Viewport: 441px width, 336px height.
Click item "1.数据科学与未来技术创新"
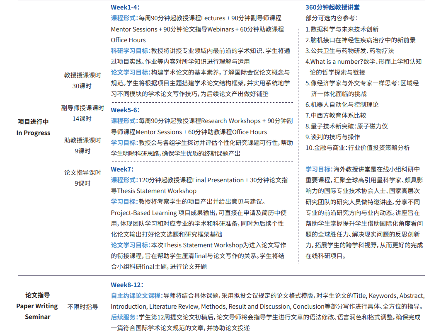[x=342, y=29]
